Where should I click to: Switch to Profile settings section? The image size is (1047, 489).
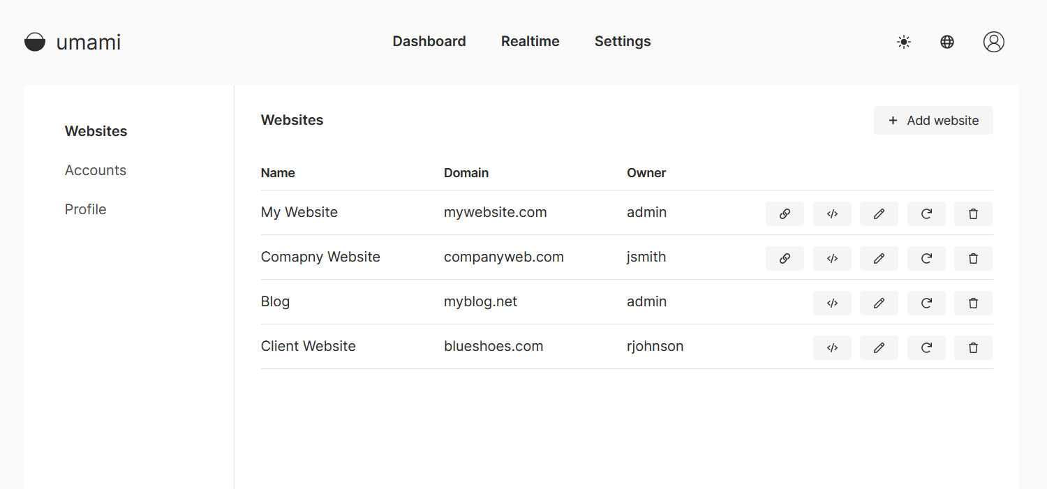click(x=86, y=209)
